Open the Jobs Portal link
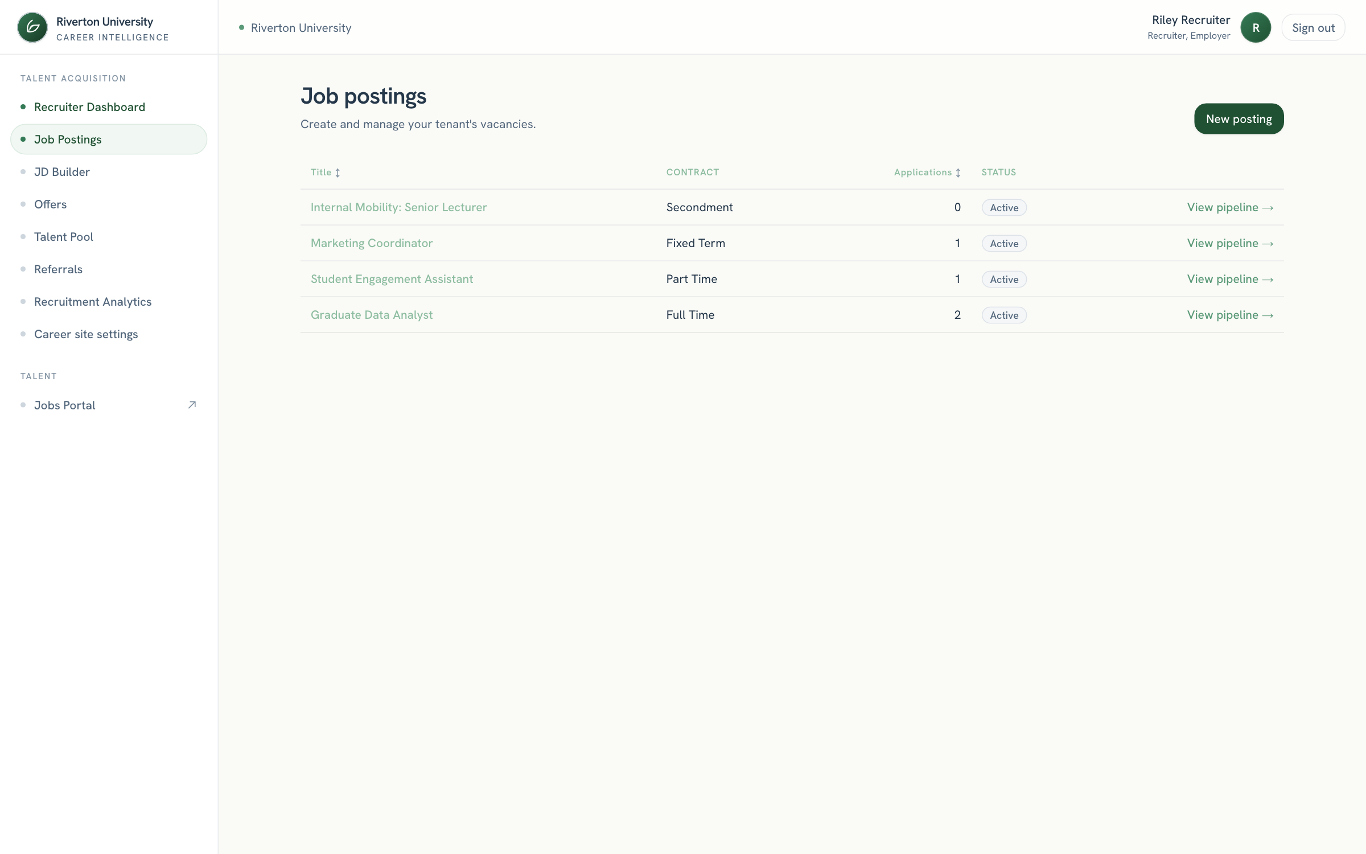Viewport: 1366px width, 854px height. (x=109, y=405)
